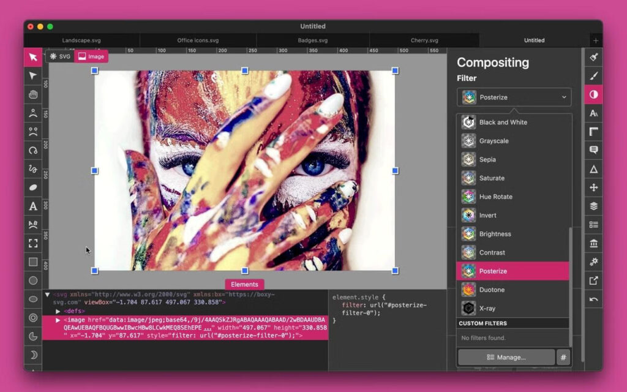Switch to the Cherry.svg tab
The image size is (627, 392).
coord(425,40)
